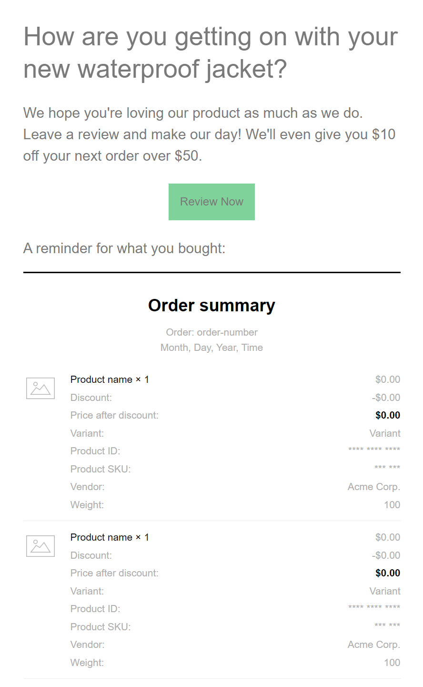Image resolution: width=423 pixels, height=687 pixels.
Task: Click the waterproof jacket headline
Action: coord(210,52)
